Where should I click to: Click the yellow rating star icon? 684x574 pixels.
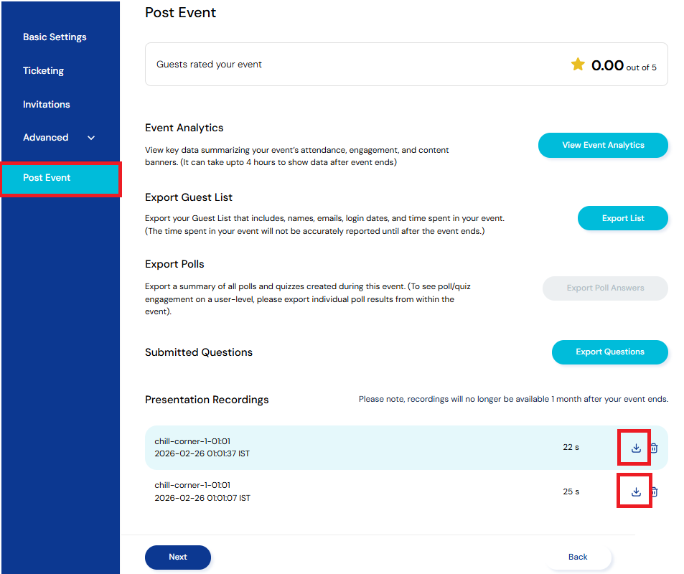578,65
